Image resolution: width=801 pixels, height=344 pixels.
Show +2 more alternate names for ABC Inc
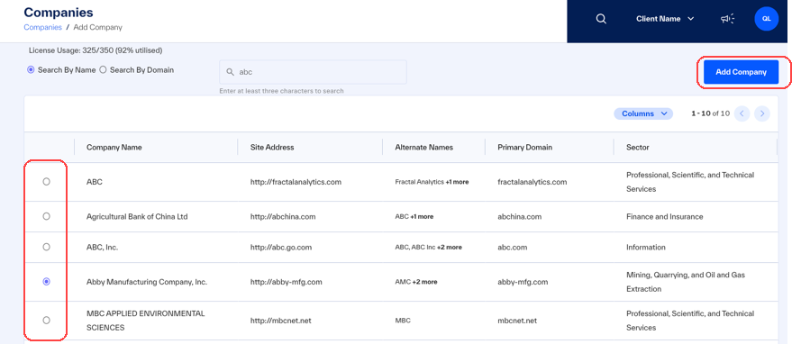(450, 247)
